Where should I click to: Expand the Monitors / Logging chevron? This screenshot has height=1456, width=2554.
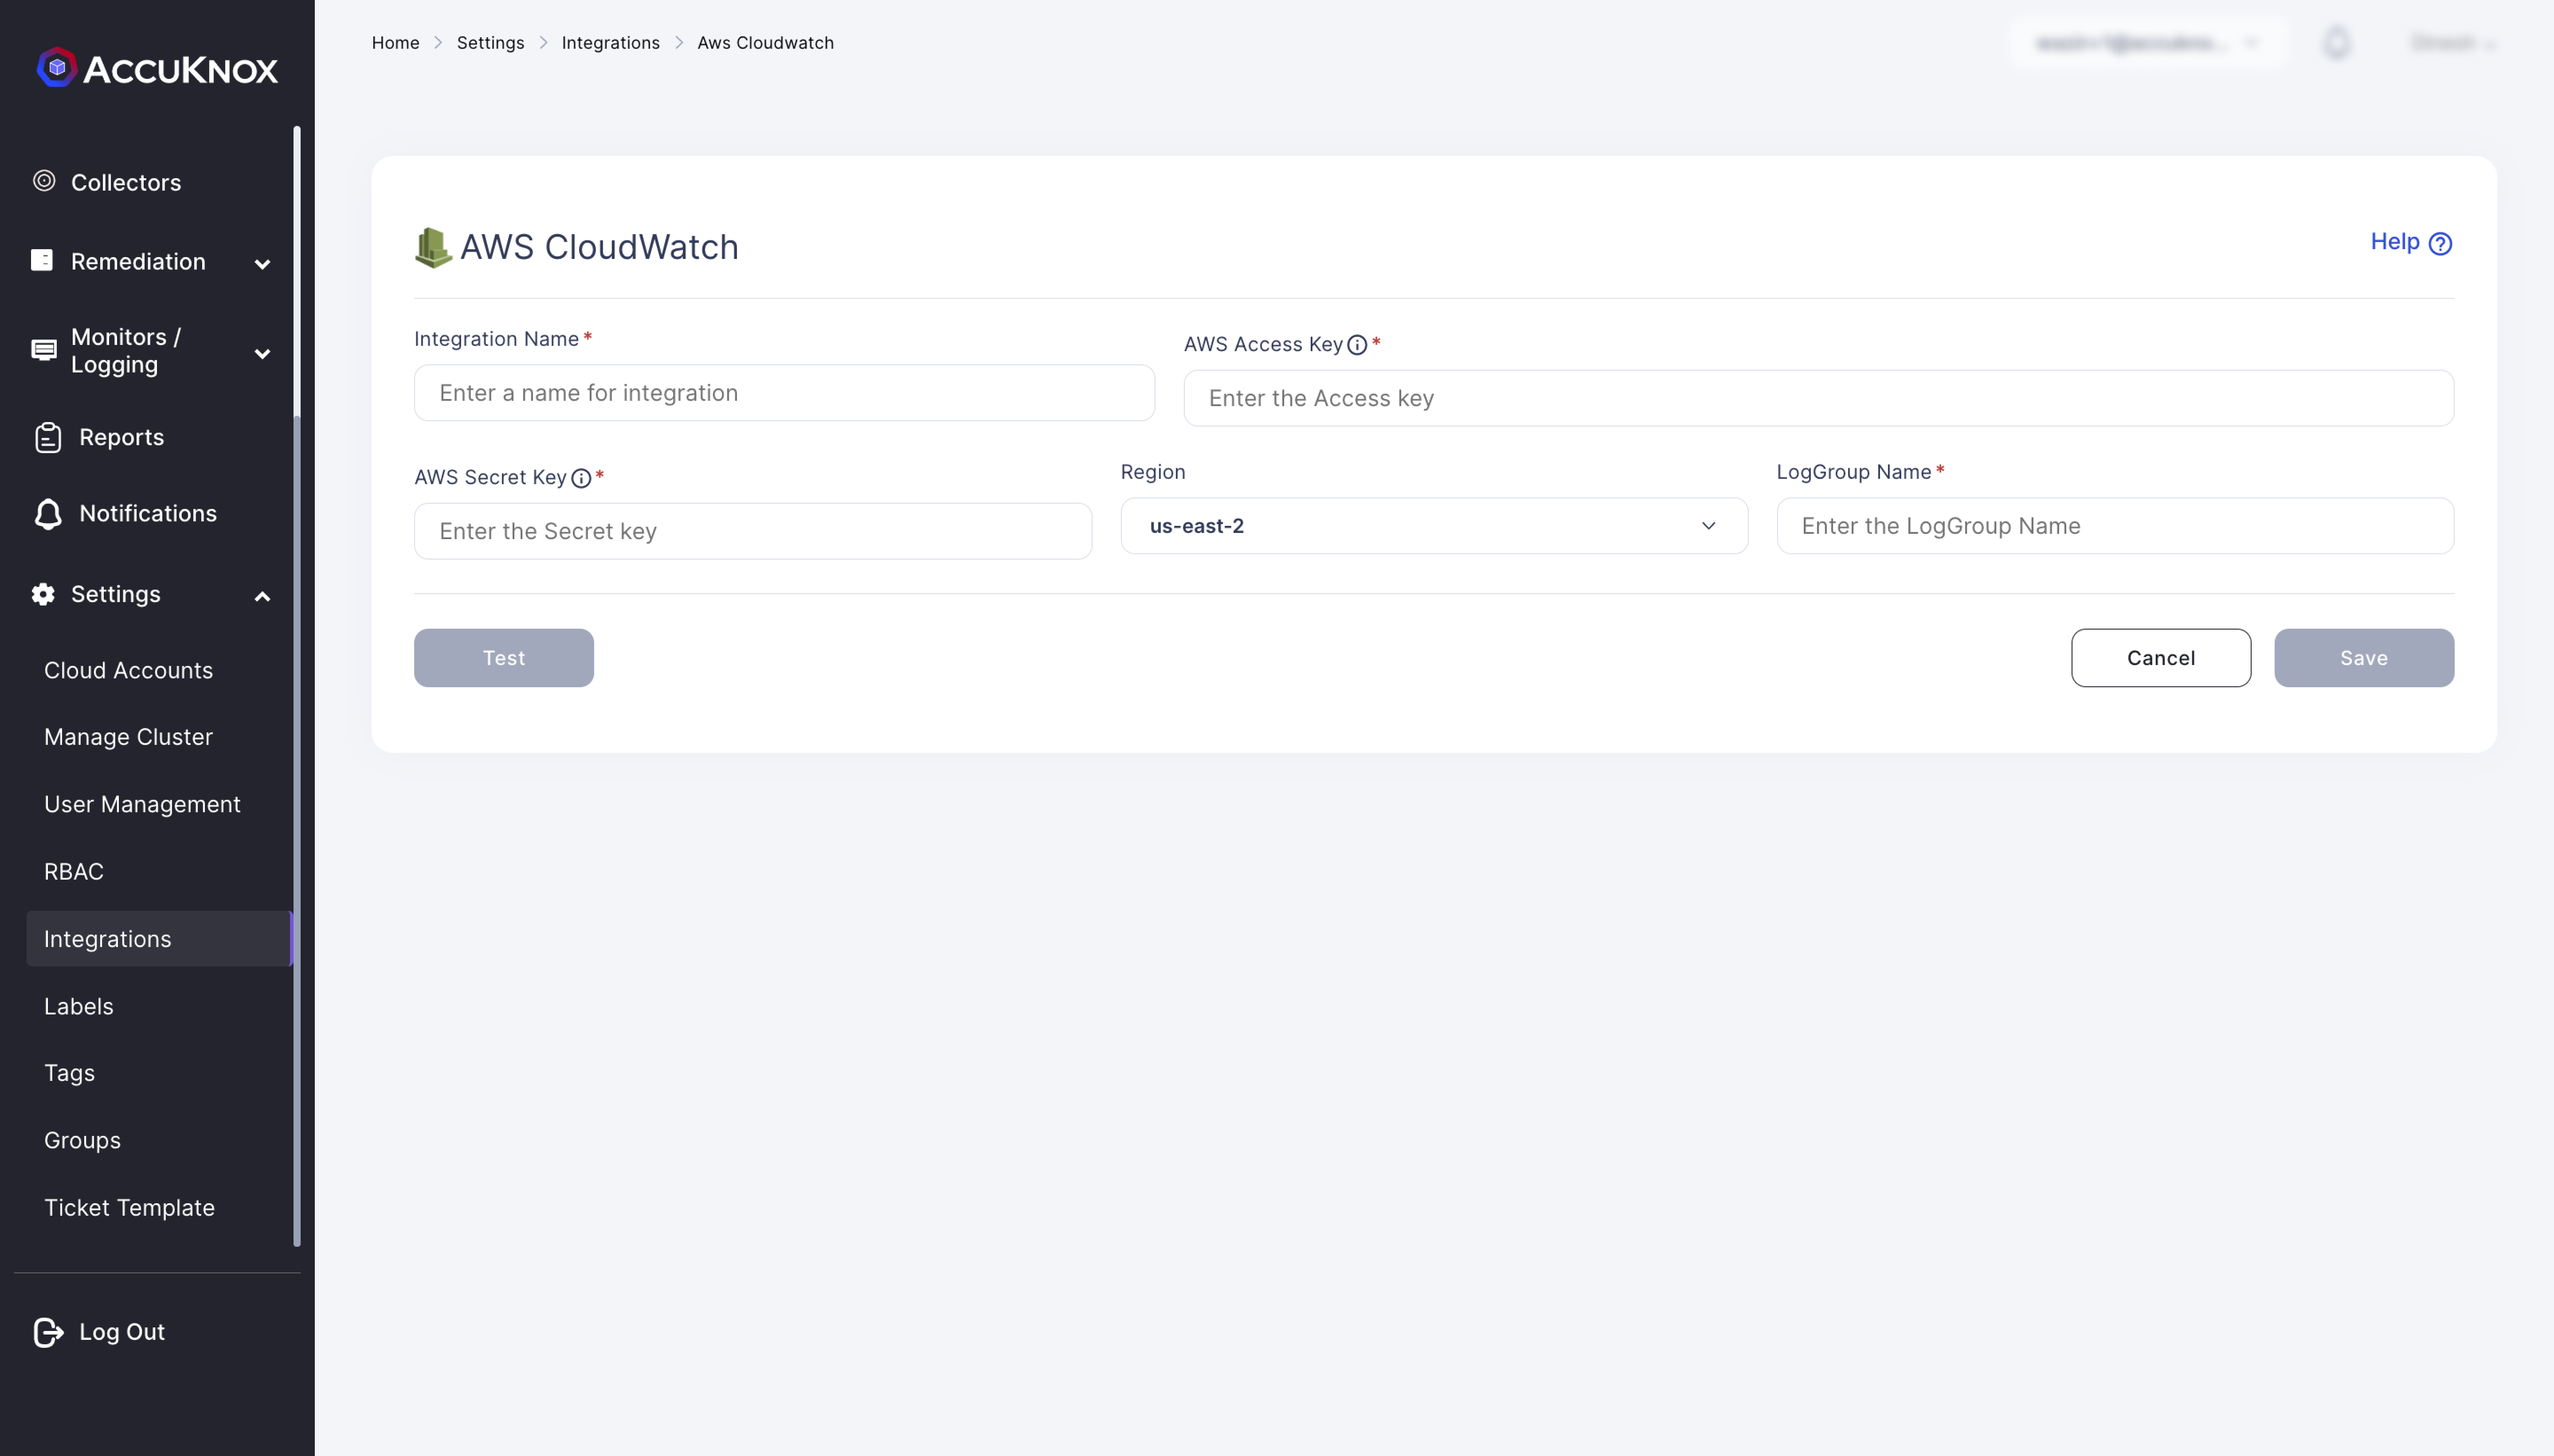(262, 353)
